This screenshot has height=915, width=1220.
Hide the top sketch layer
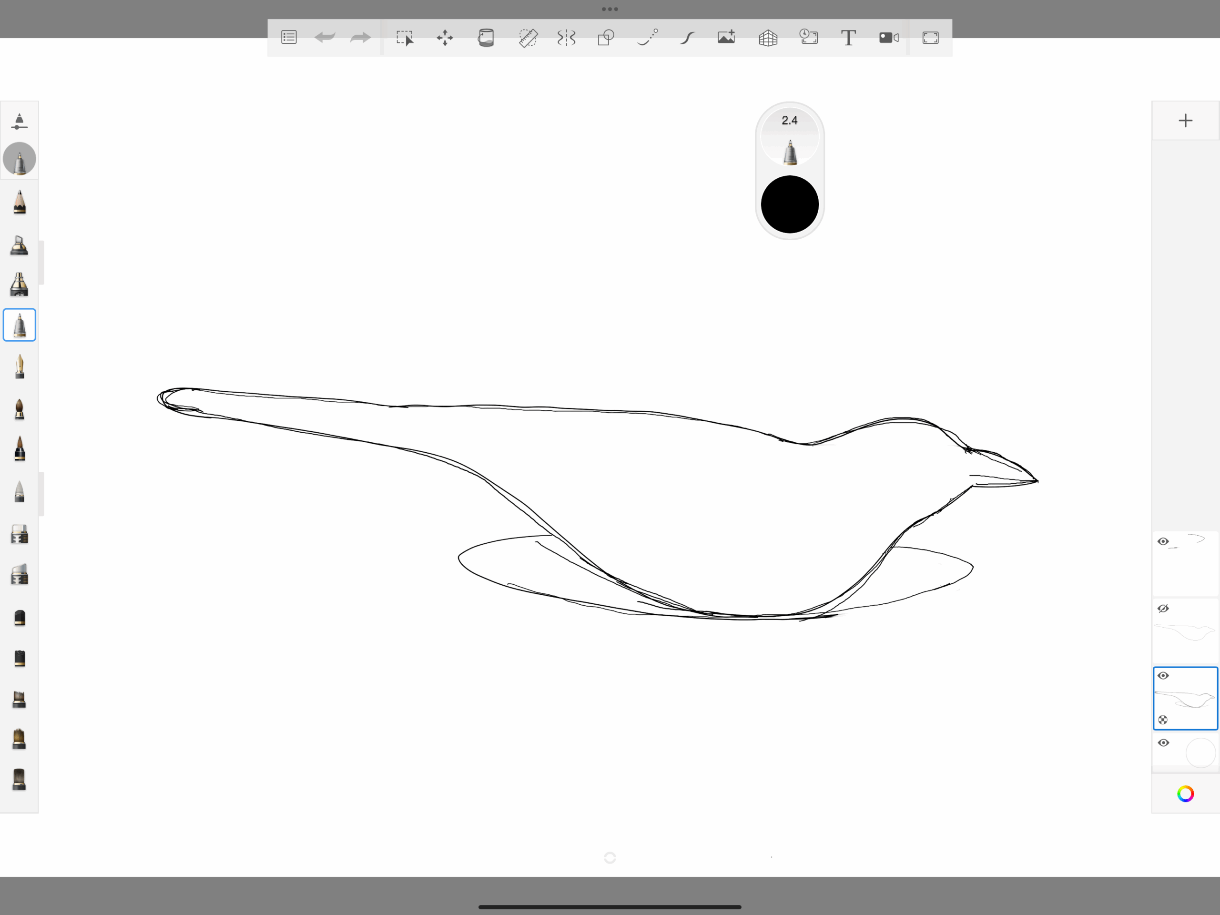click(x=1163, y=541)
